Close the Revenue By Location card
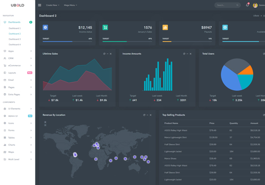The height and width of the screenshot is (185, 265). point(150,115)
